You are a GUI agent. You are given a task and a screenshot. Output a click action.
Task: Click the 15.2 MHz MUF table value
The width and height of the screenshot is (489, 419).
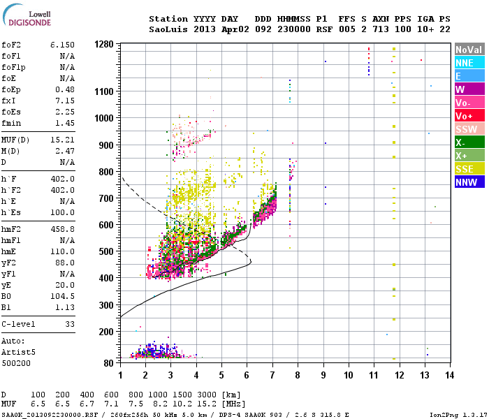(207, 404)
